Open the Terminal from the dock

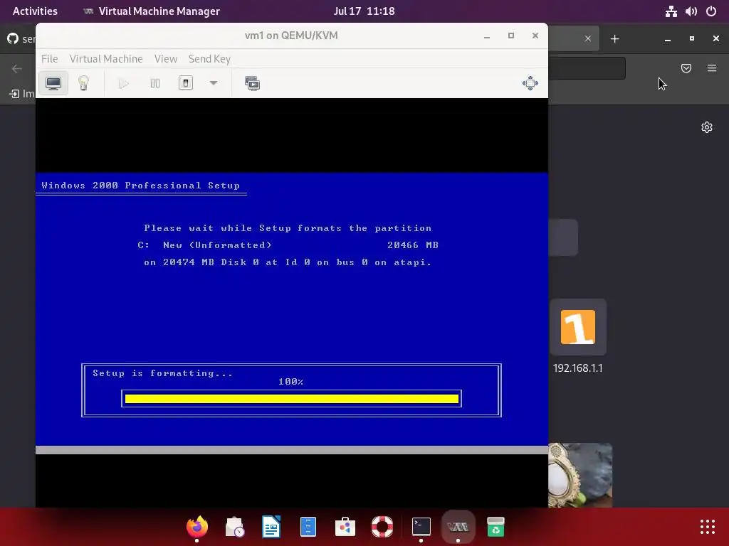pos(421,527)
